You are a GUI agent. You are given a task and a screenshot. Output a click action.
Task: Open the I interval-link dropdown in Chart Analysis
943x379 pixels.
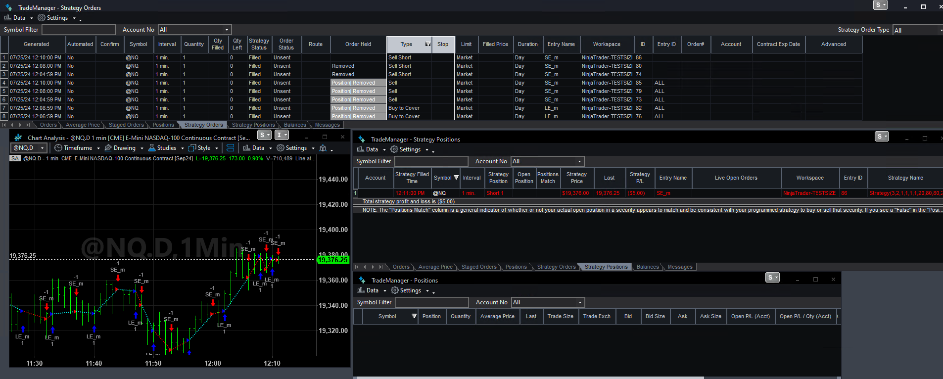coord(282,135)
